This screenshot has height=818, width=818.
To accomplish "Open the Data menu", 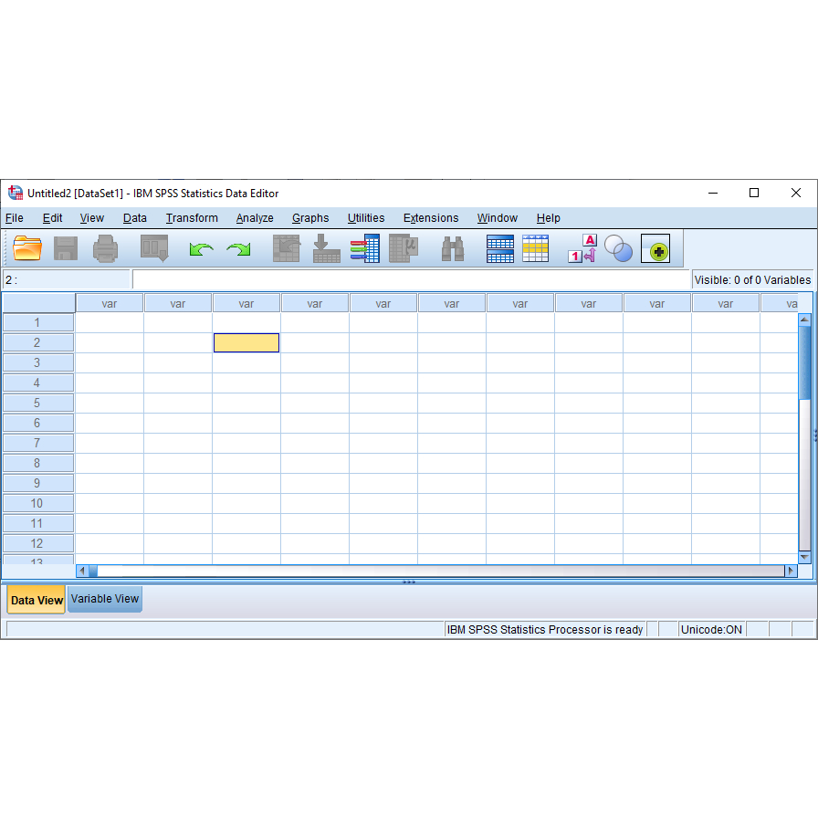I will coord(134,218).
